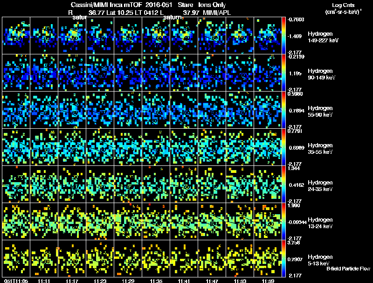Click the -0.09344 colorbar midpoint value
This screenshot has height=283, width=373.
click(297, 222)
